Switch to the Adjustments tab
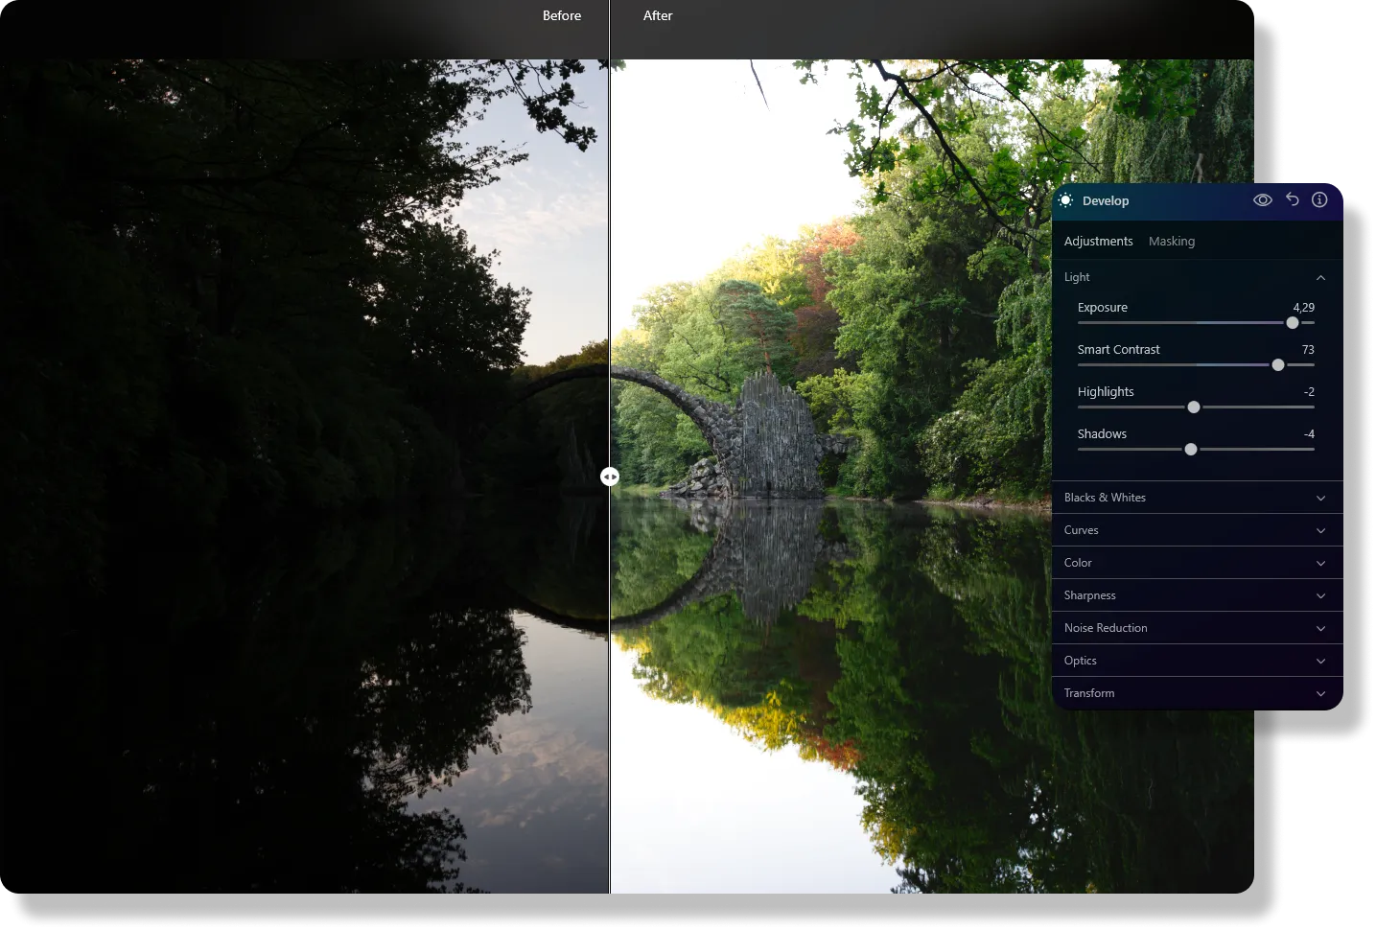 (1098, 242)
